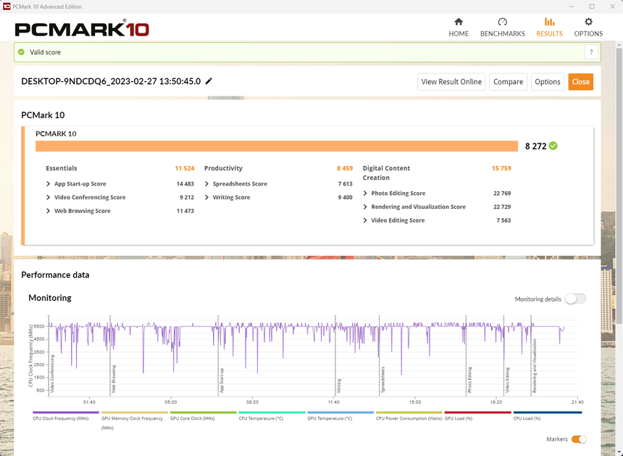Open the Options gear icon
This screenshot has width=623, height=456.
coord(588,22)
